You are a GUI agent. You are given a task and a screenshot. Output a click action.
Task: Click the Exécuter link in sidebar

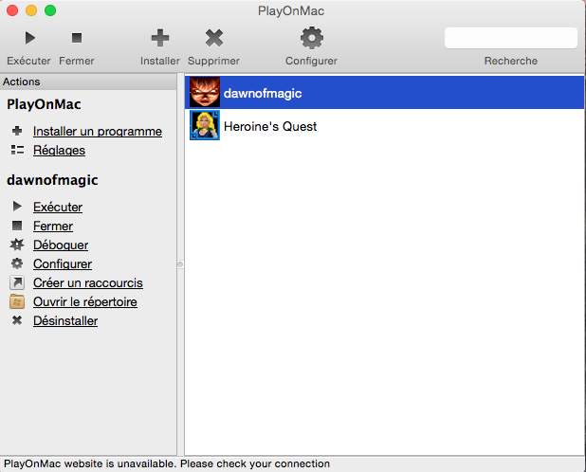pyautogui.click(x=58, y=207)
